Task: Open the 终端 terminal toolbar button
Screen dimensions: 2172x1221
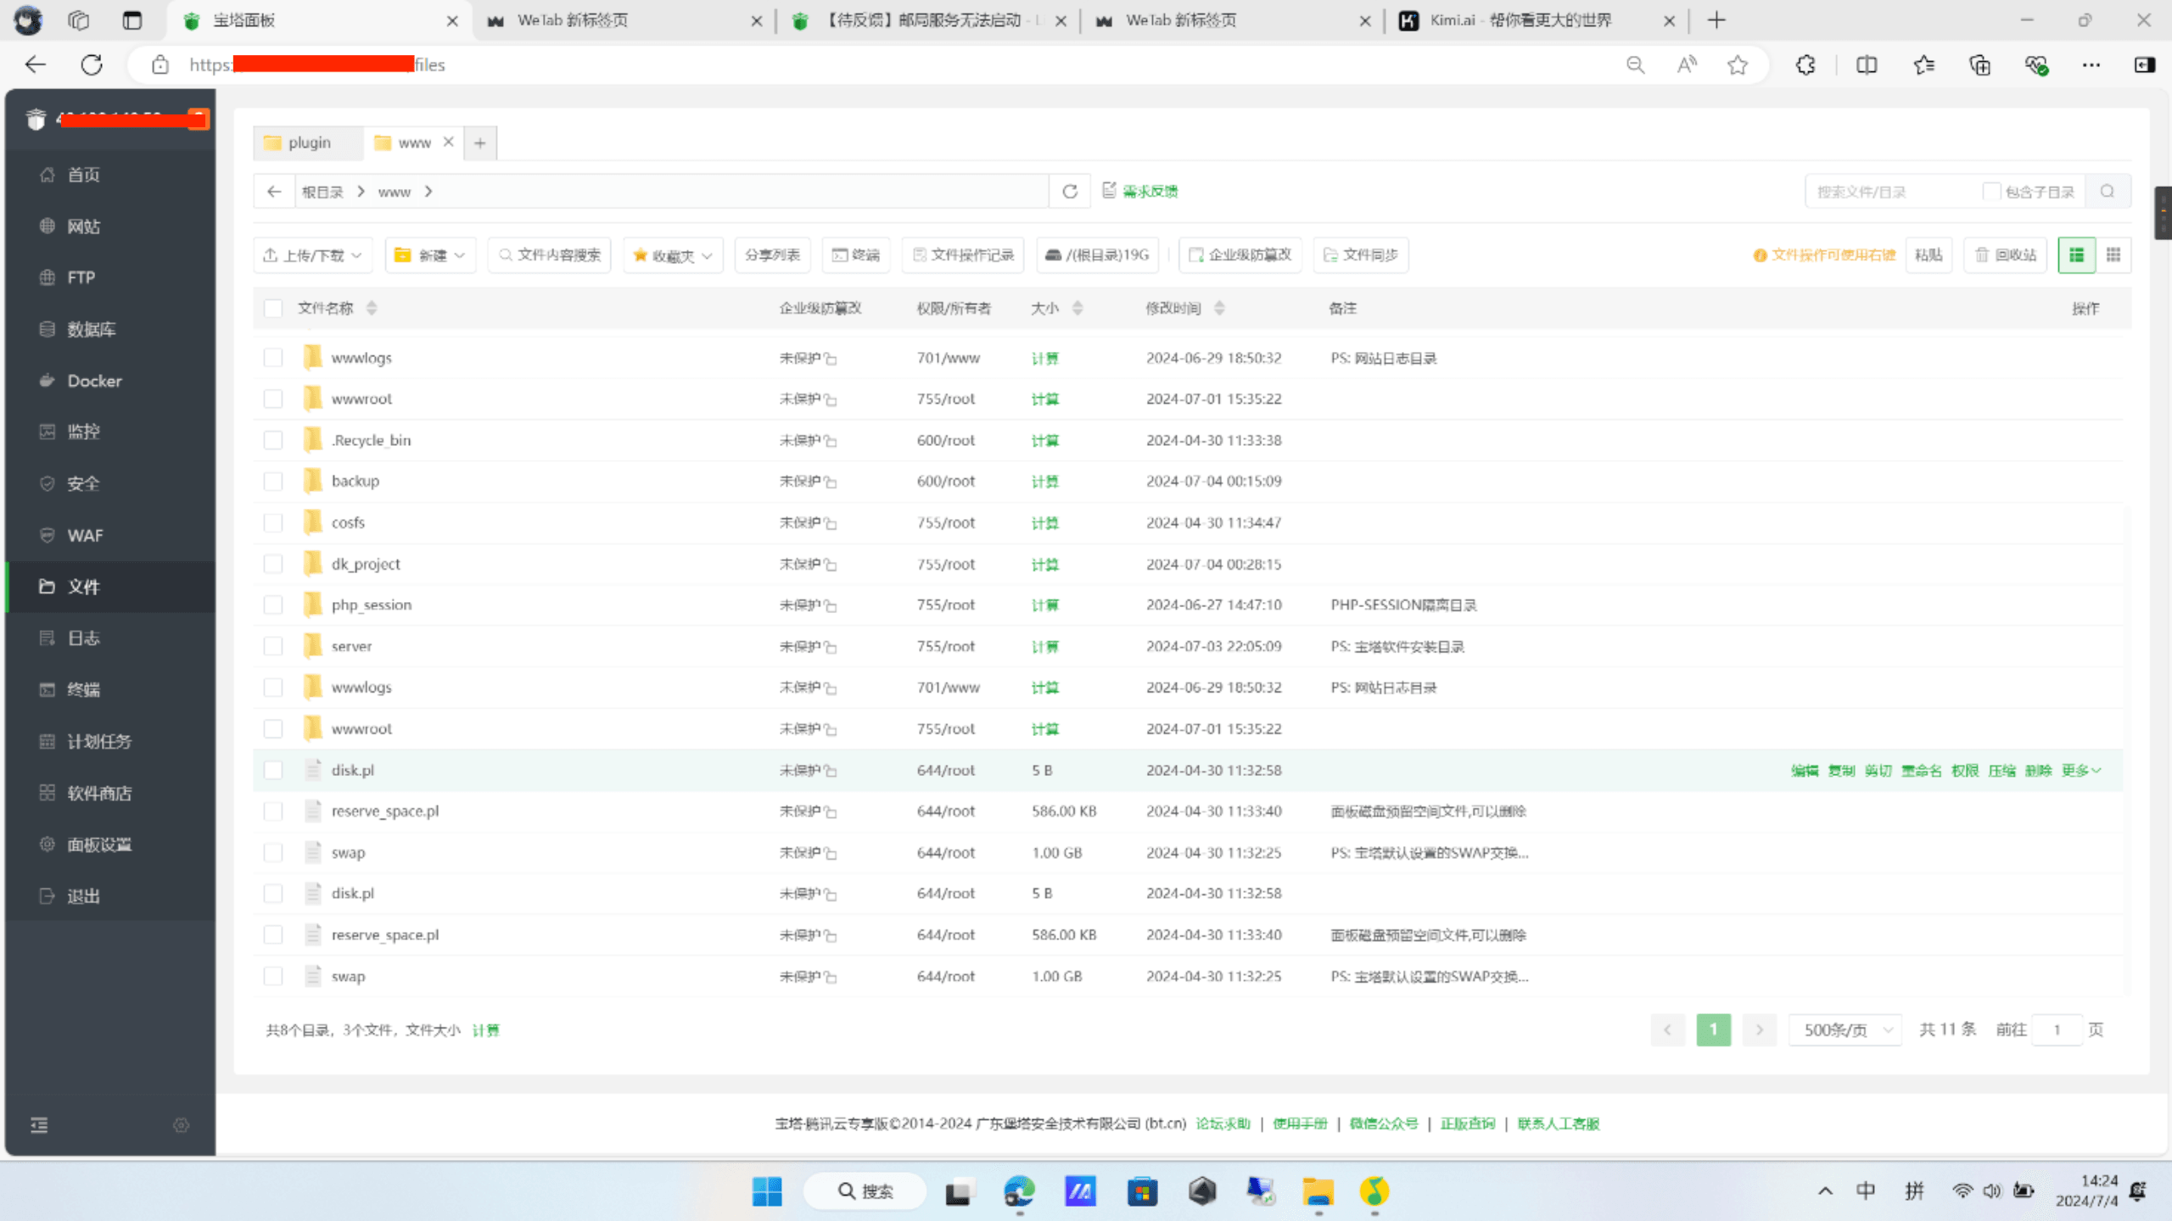Action: click(856, 255)
